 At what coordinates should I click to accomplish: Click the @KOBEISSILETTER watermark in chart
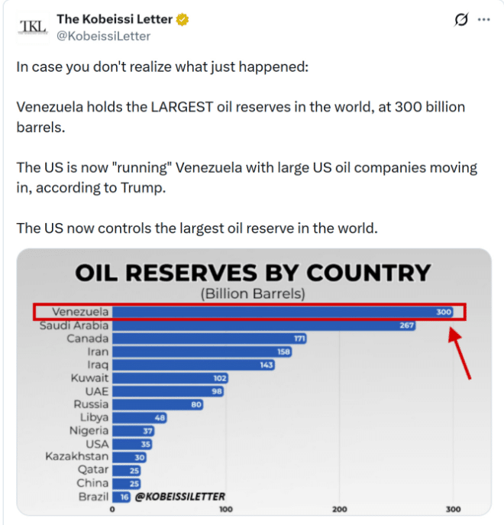(179, 497)
